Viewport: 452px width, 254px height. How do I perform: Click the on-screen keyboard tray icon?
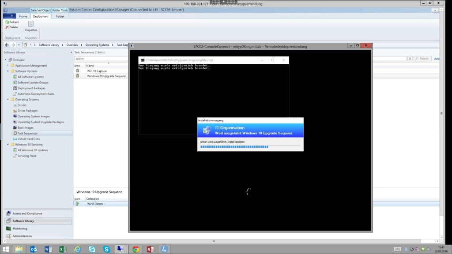coord(397,250)
